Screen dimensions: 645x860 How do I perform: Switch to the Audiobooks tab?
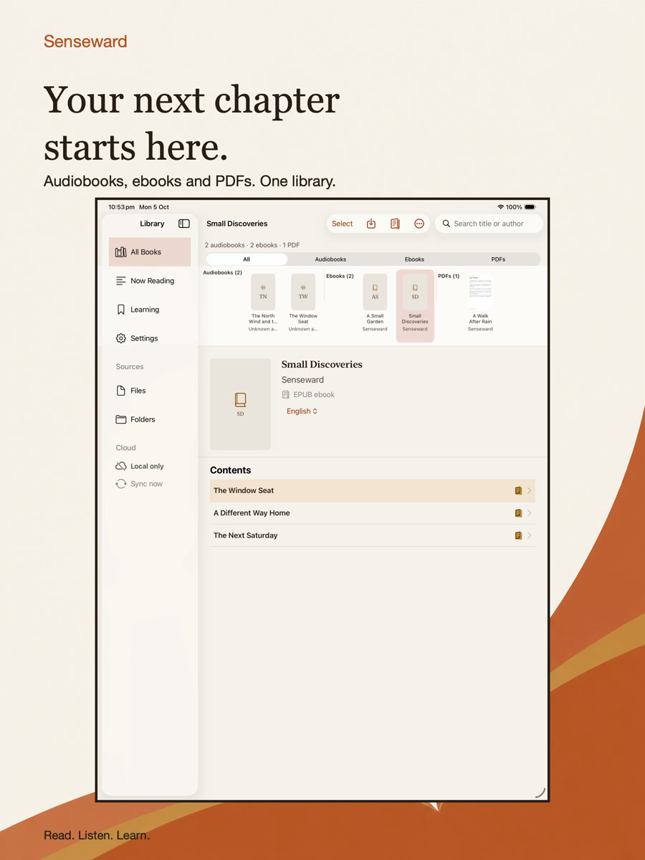click(330, 259)
